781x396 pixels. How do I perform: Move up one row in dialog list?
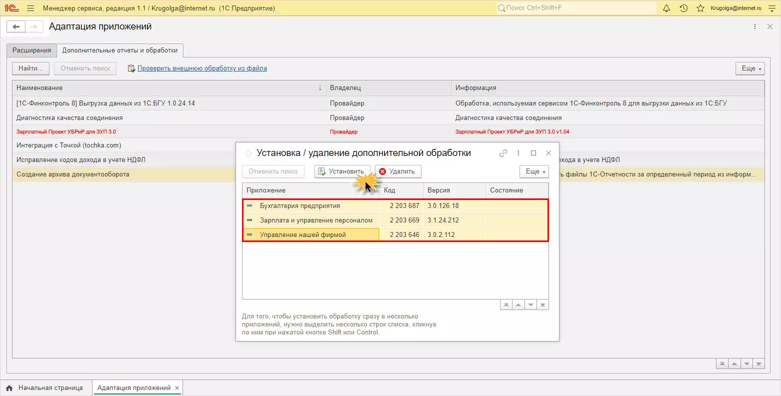[518, 305]
